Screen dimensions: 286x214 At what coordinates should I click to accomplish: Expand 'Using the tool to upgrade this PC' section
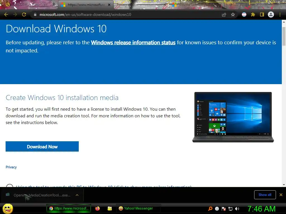[103, 186]
